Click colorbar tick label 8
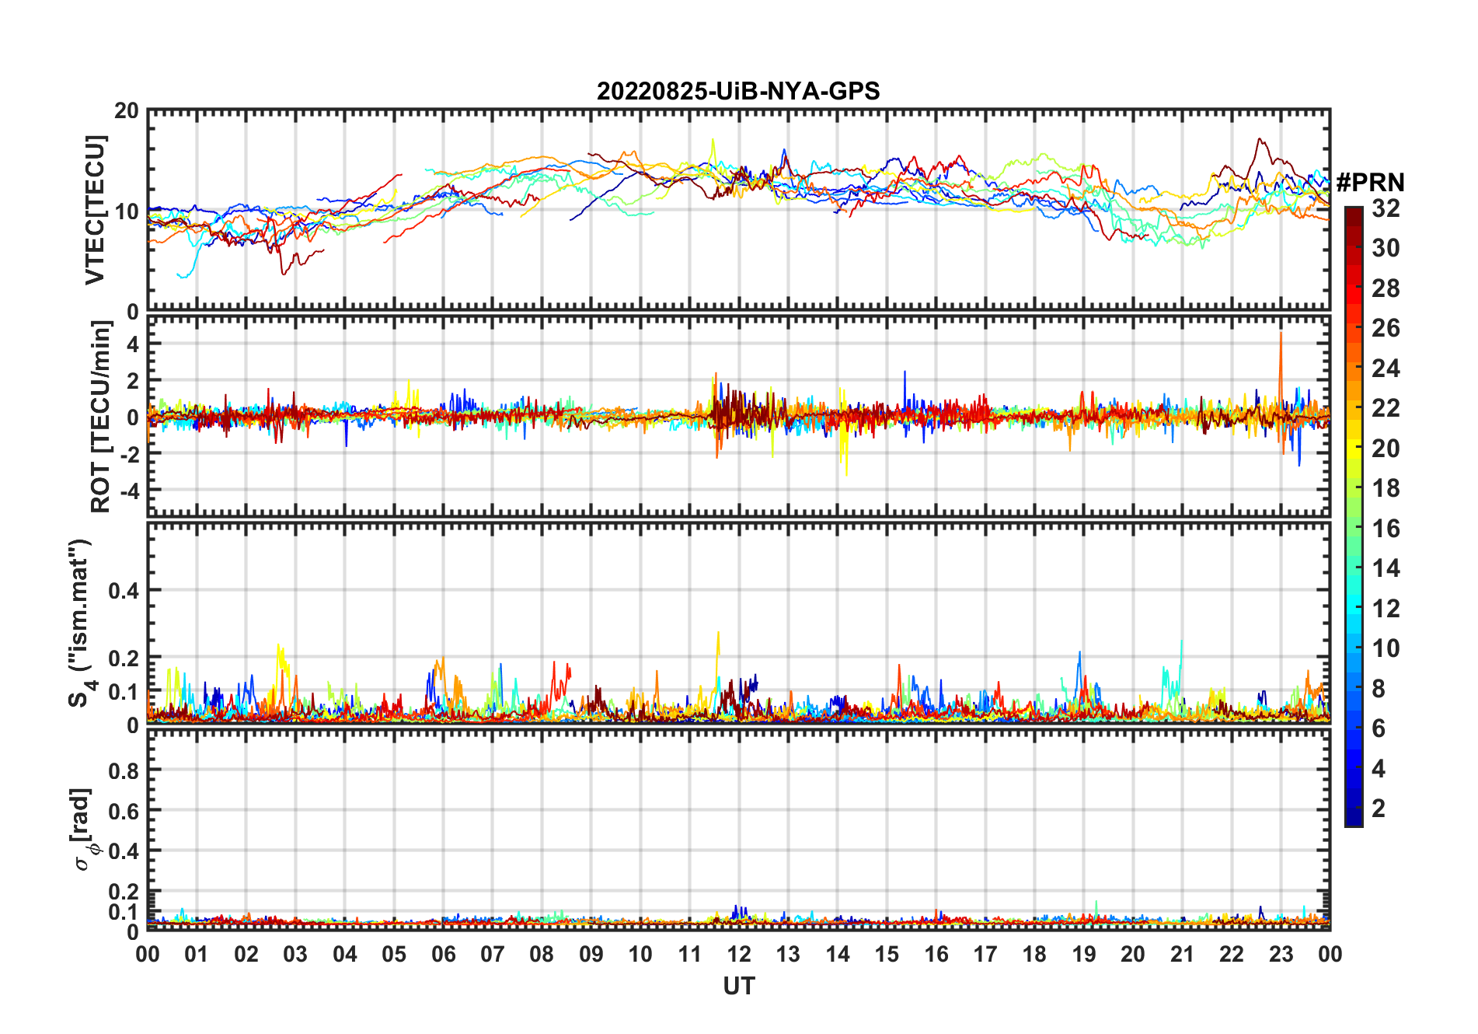The width and height of the screenshot is (1478, 1034). coord(1379,689)
